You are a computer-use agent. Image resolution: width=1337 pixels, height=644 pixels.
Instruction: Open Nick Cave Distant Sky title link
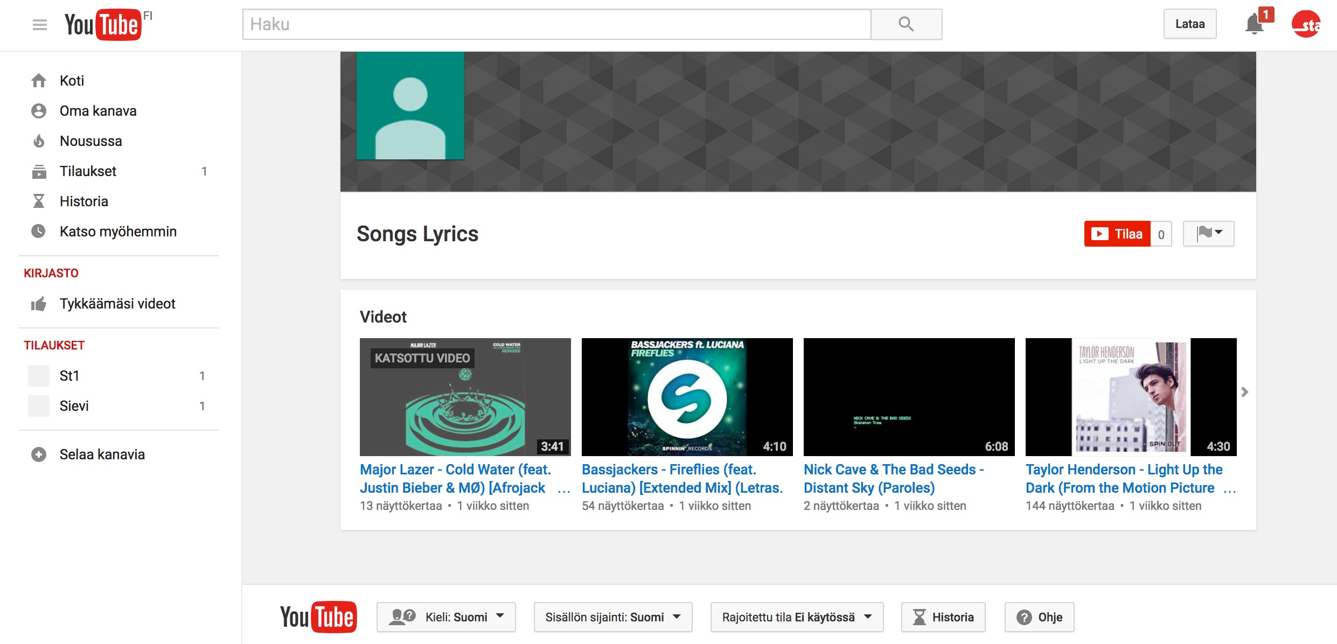[894, 479]
